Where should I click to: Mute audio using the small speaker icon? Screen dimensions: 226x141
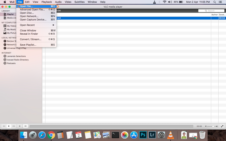tap(206, 126)
